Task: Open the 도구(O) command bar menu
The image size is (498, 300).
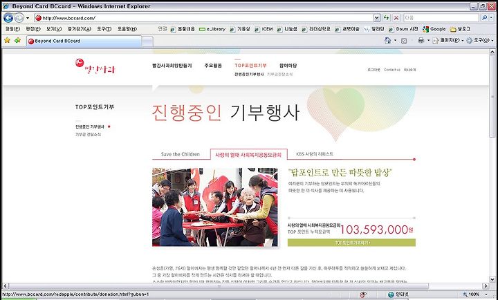Action: coord(480,41)
